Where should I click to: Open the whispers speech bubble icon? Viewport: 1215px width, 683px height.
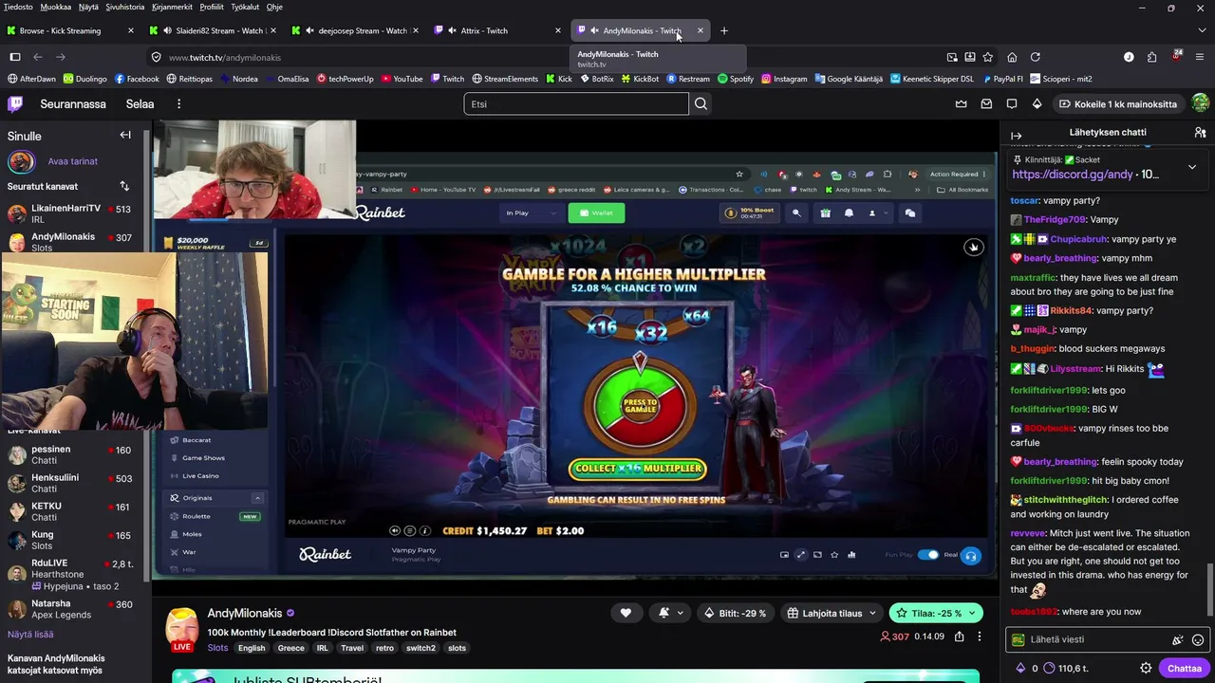pos(1012,104)
